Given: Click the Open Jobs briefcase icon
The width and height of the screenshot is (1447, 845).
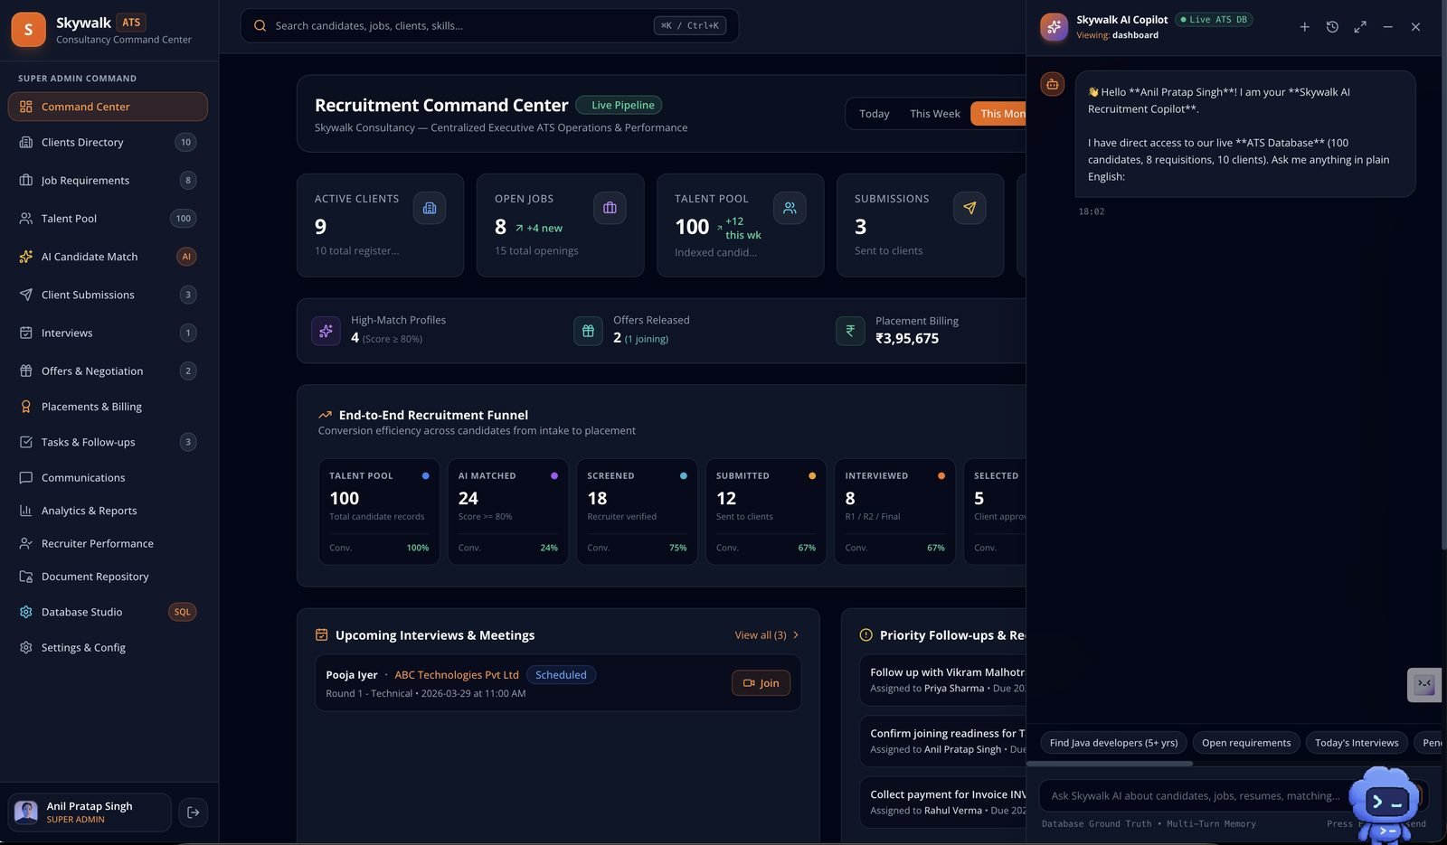Looking at the screenshot, I should pos(610,208).
